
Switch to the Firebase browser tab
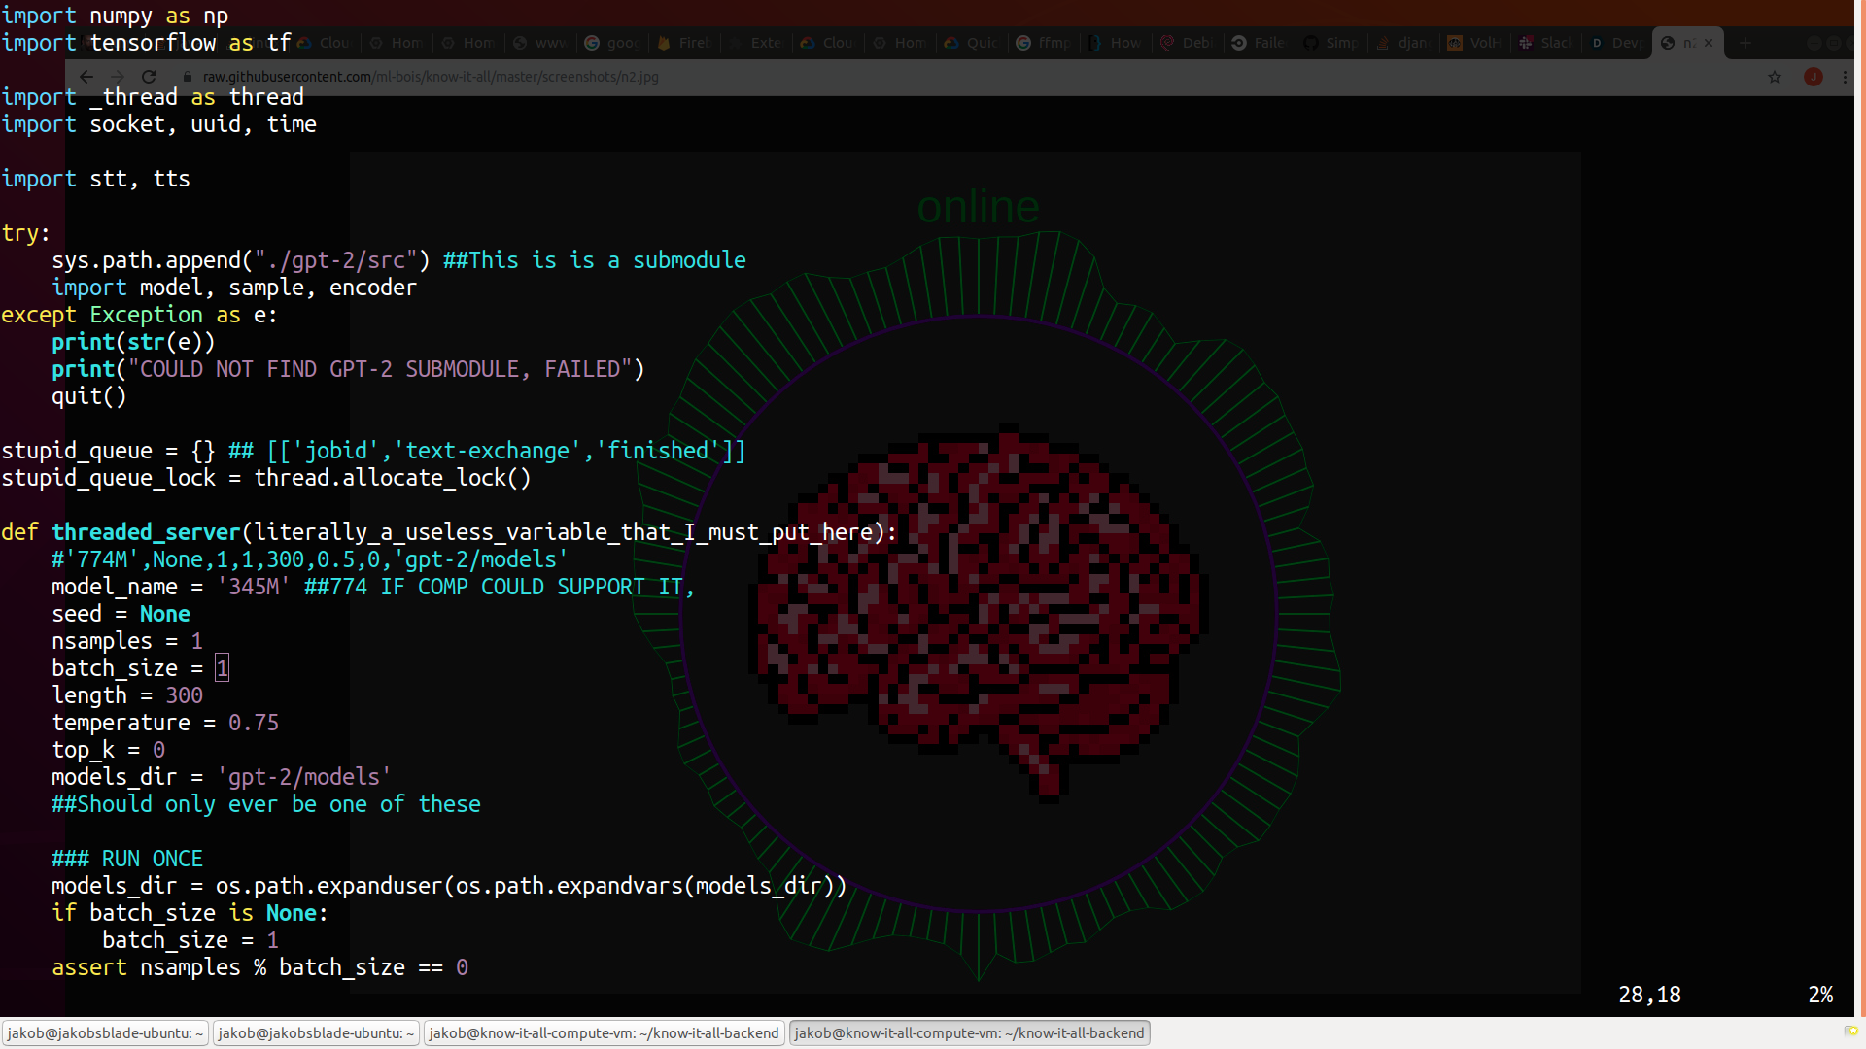point(685,43)
